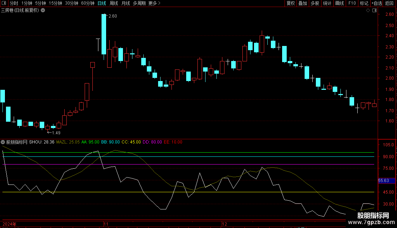Click the 11 month marker on date axis
The image size is (397, 228).
tap(106, 224)
